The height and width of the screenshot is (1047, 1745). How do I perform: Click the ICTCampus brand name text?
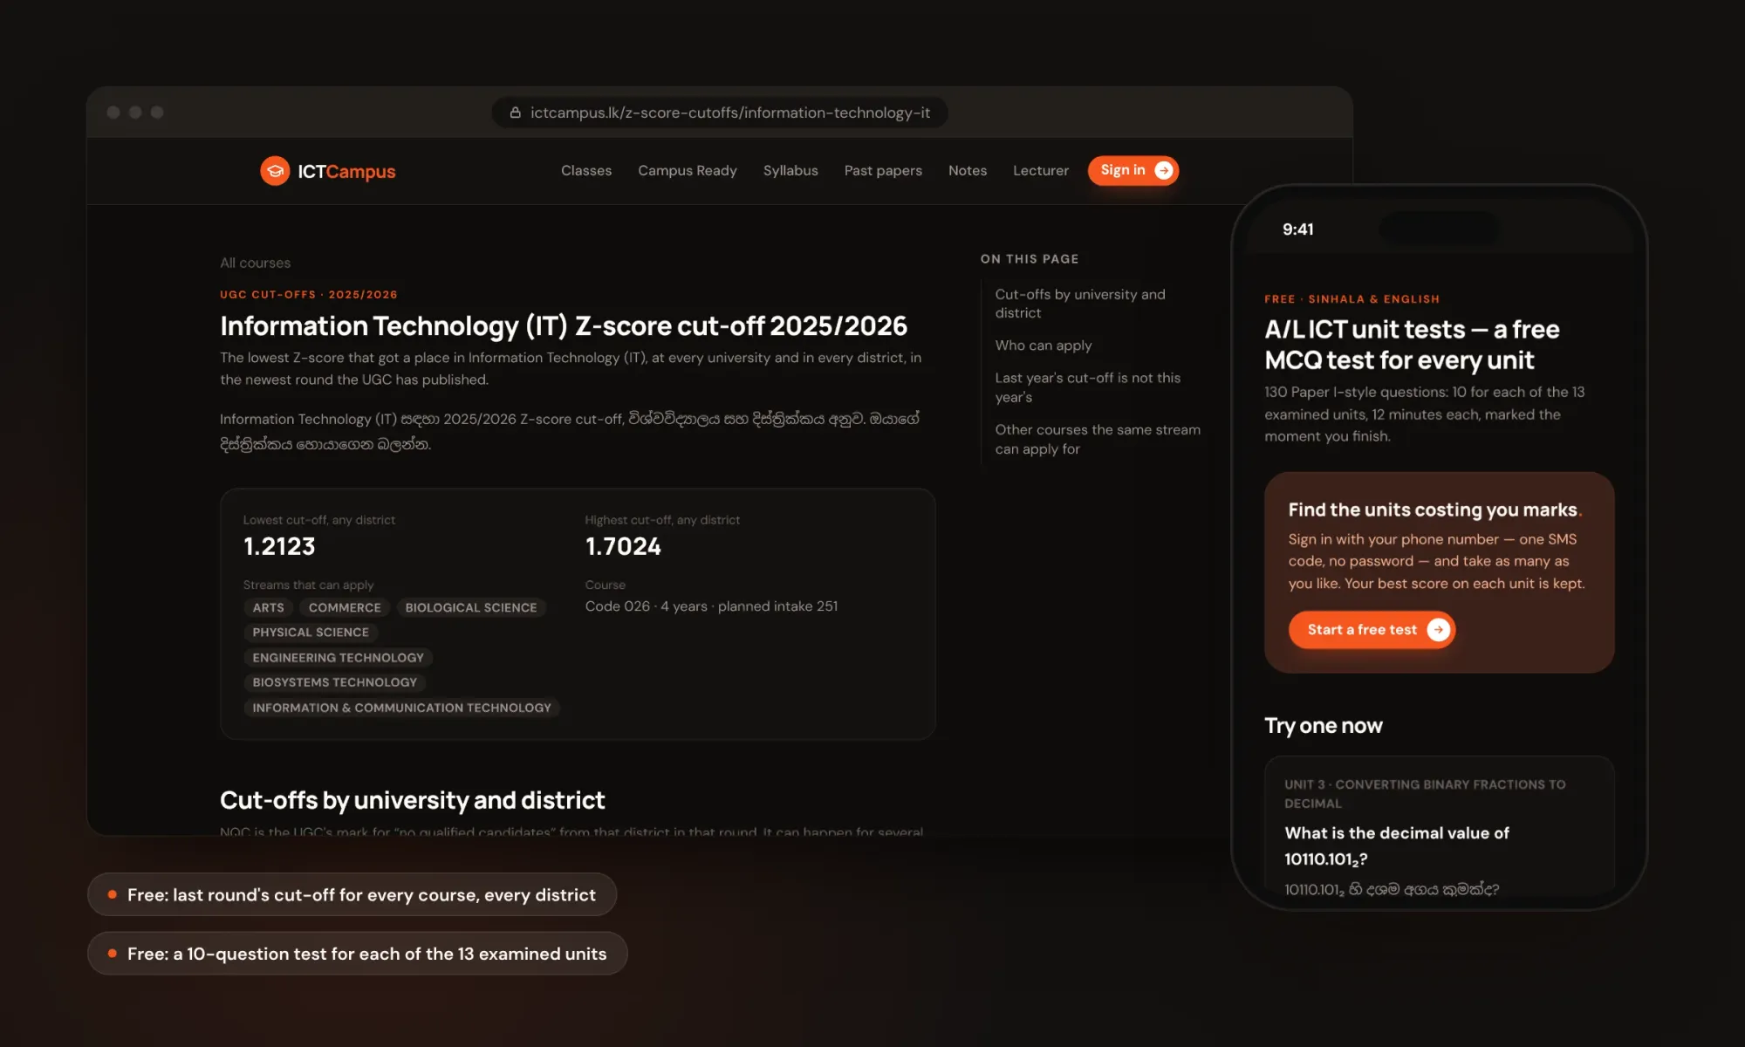[346, 172]
